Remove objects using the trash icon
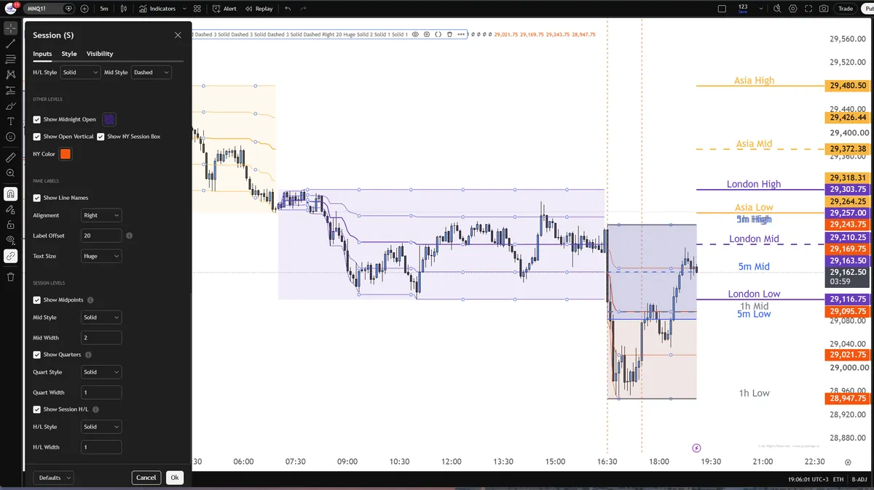 coord(10,276)
